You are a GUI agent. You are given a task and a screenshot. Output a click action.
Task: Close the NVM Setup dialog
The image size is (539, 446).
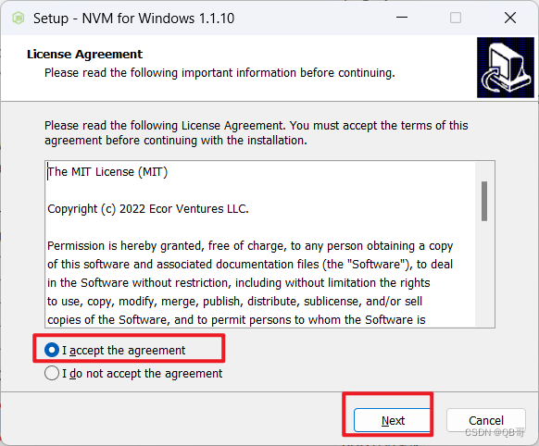[x=510, y=18]
